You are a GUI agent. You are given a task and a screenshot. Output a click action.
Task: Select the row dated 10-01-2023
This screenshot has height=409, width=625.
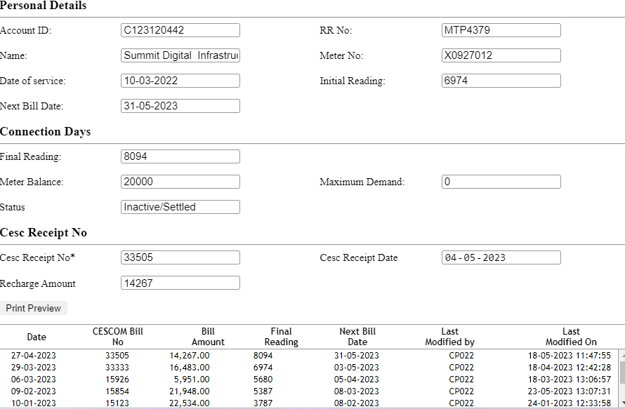309,403
